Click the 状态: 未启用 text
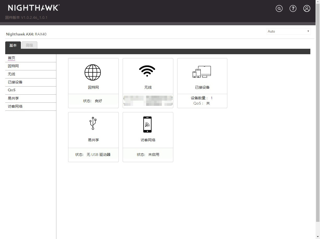 [x=148, y=155]
